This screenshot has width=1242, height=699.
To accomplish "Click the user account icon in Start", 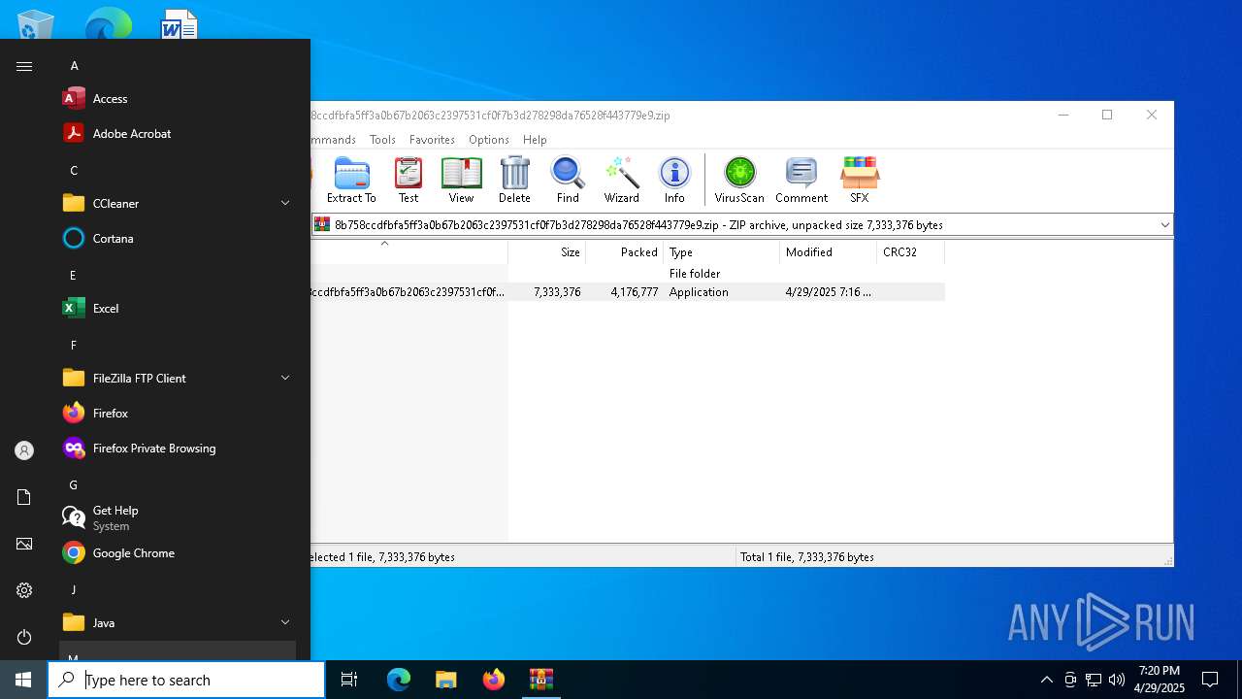I will [24, 450].
